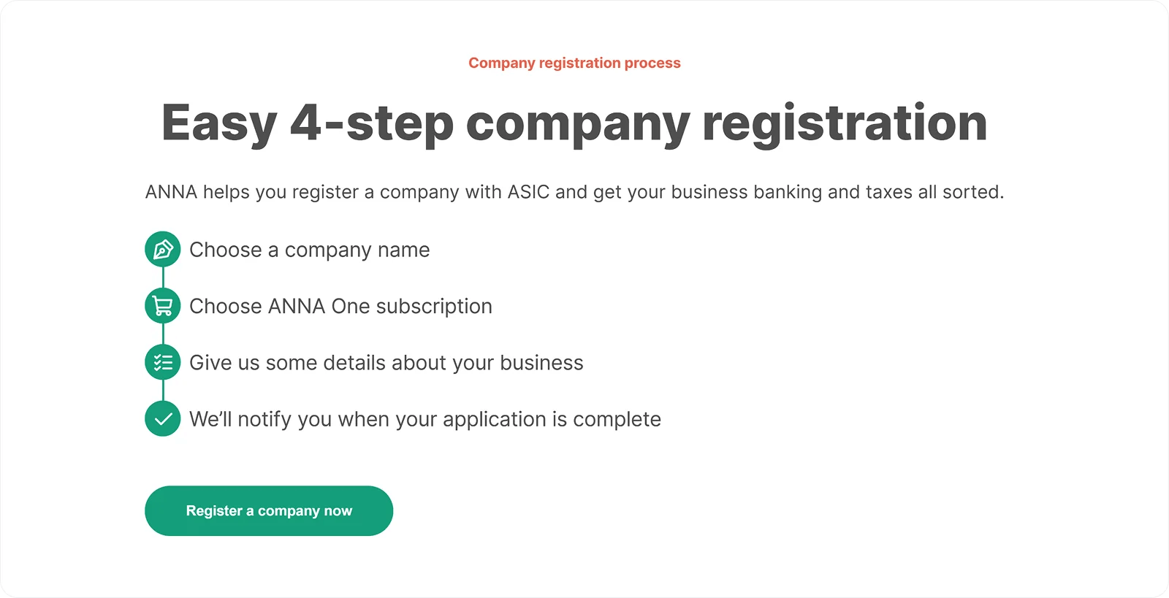This screenshot has height=598, width=1169.
Task: Click the checklist icon for business details
Action: (x=163, y=363)
